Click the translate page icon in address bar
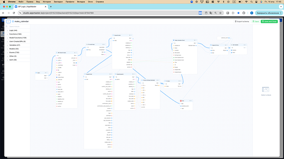The width and height of the screenshot is (284, 159). [211, 13]
